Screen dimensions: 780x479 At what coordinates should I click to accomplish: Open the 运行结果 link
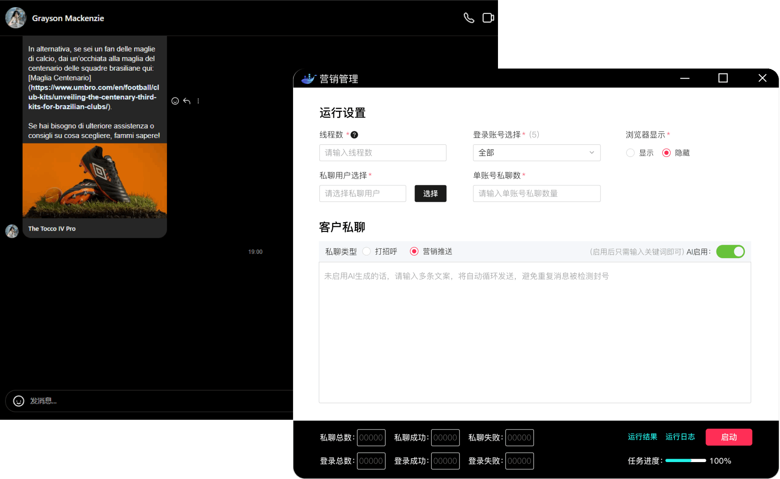click(x=642, y=437)
